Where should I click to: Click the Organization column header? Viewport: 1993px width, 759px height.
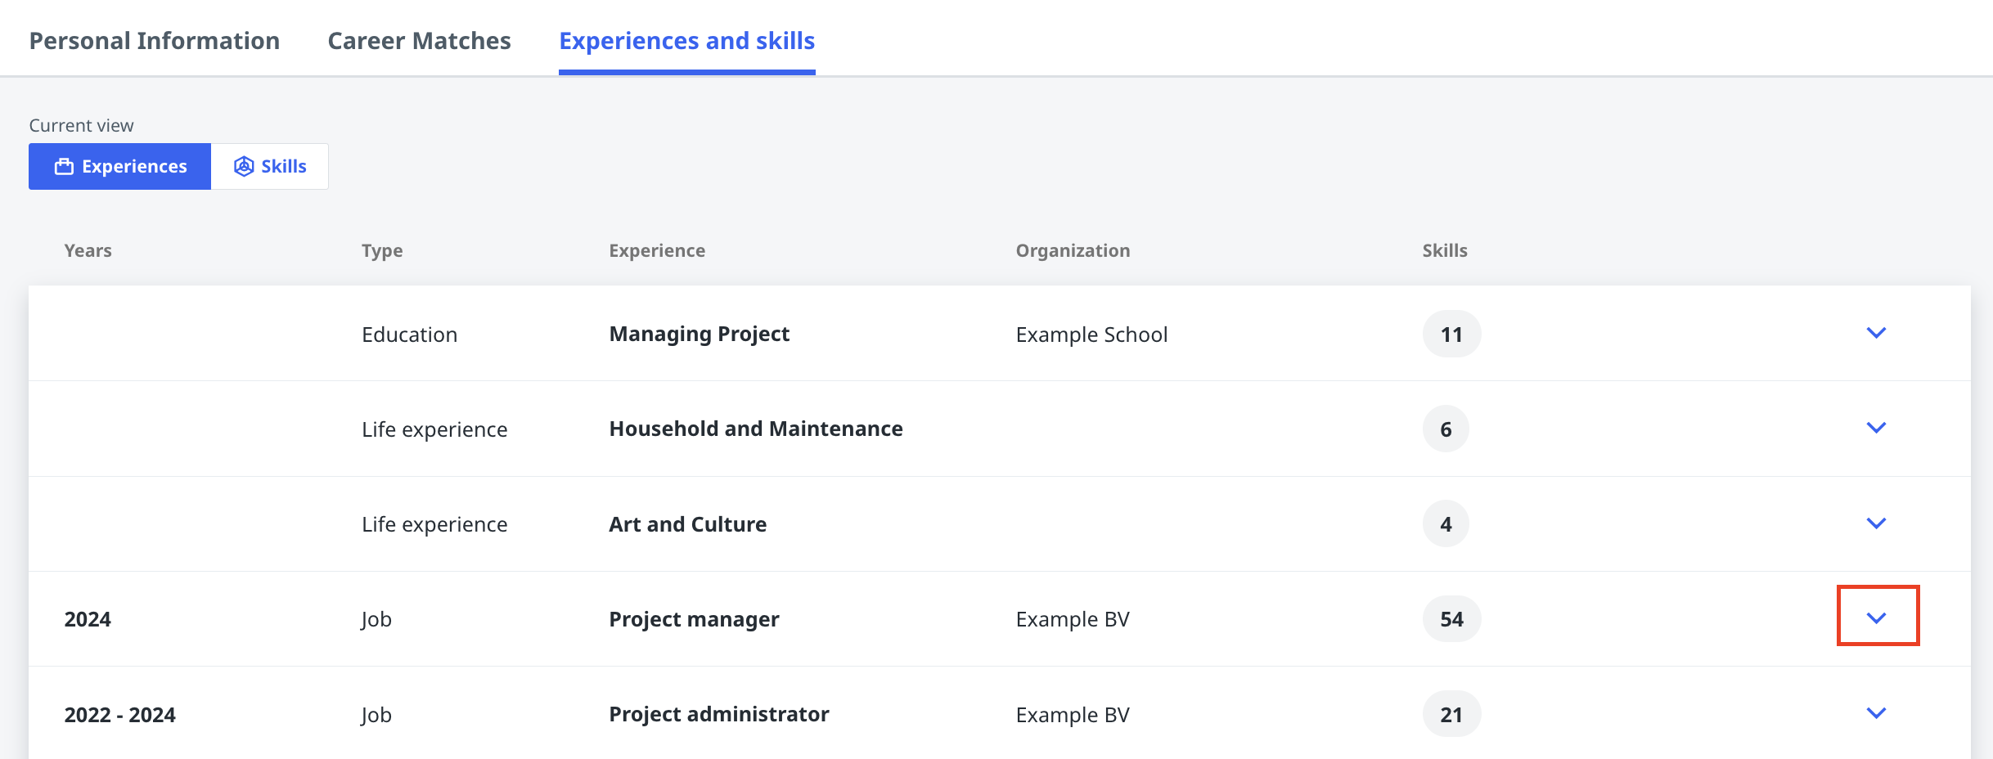[1073, 251]
